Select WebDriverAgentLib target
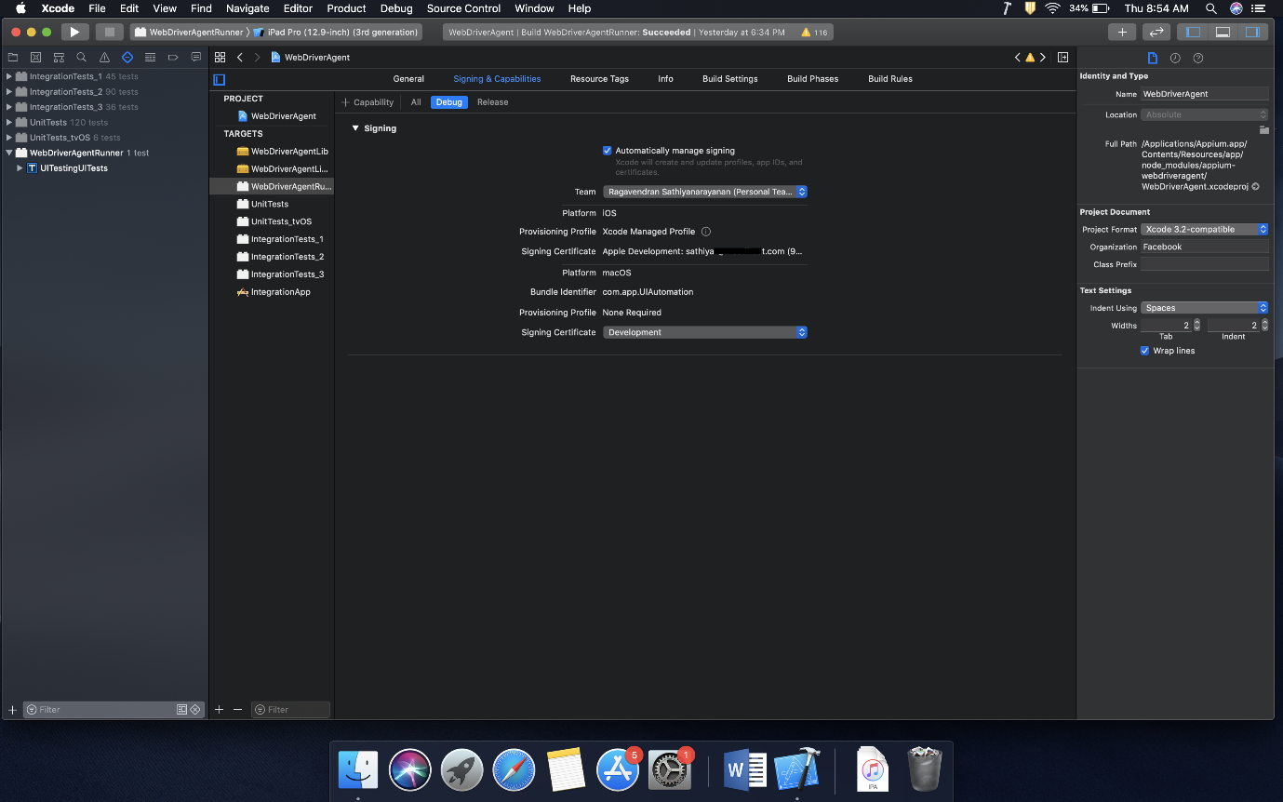Image resolution: width=1283 pixels, height=802 pixels. (281, 152)
